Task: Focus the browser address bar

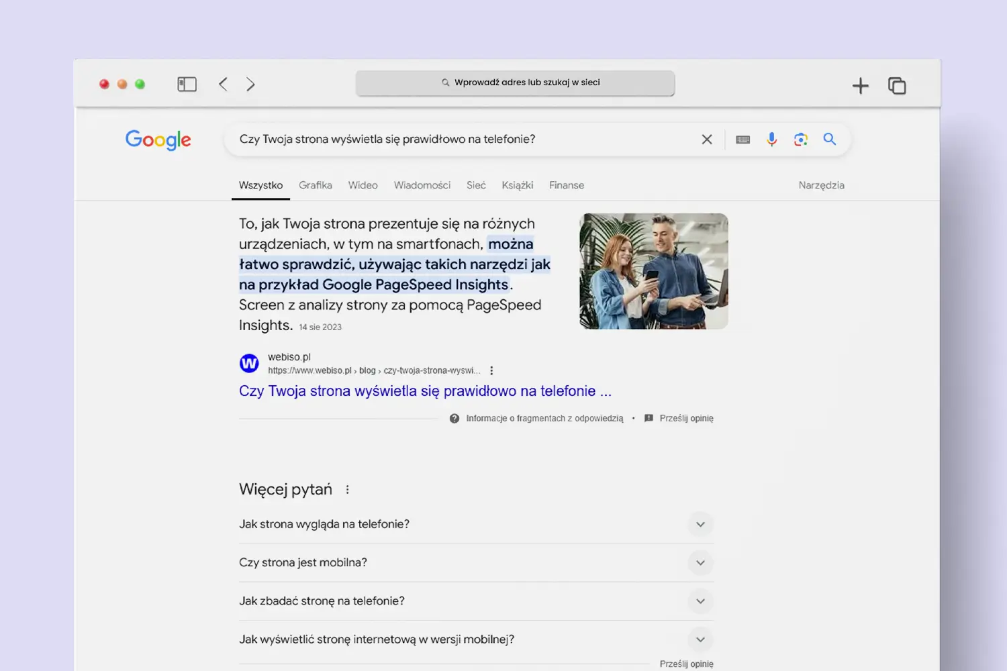Action: coord(515,83)
